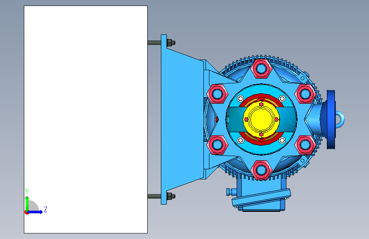Select the small red plug left of the crossbar
This screenshot has width=369, height=239.
click(x=217, y=119)
